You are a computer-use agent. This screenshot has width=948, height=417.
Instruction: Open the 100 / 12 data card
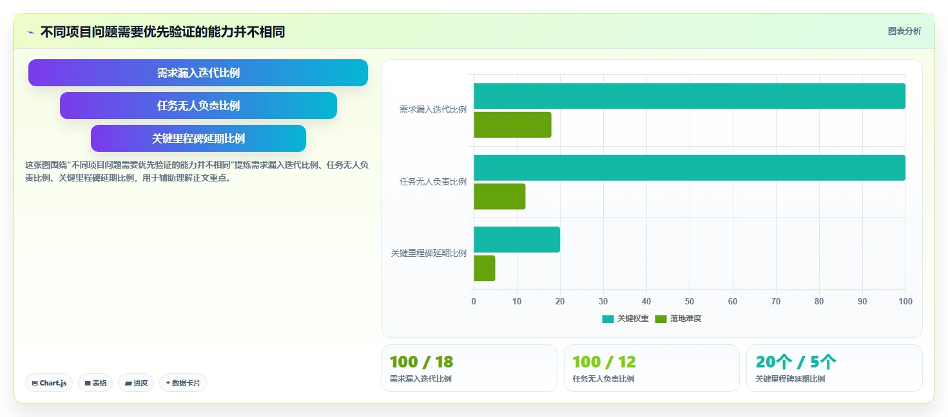tap(652, 368)
